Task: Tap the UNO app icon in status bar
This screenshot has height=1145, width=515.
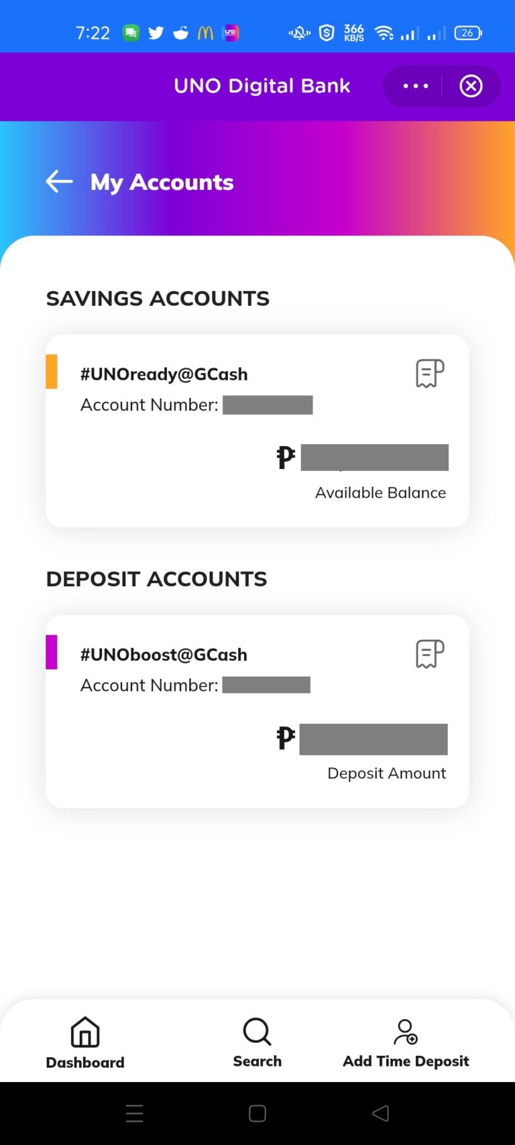Action: (231, 32)
